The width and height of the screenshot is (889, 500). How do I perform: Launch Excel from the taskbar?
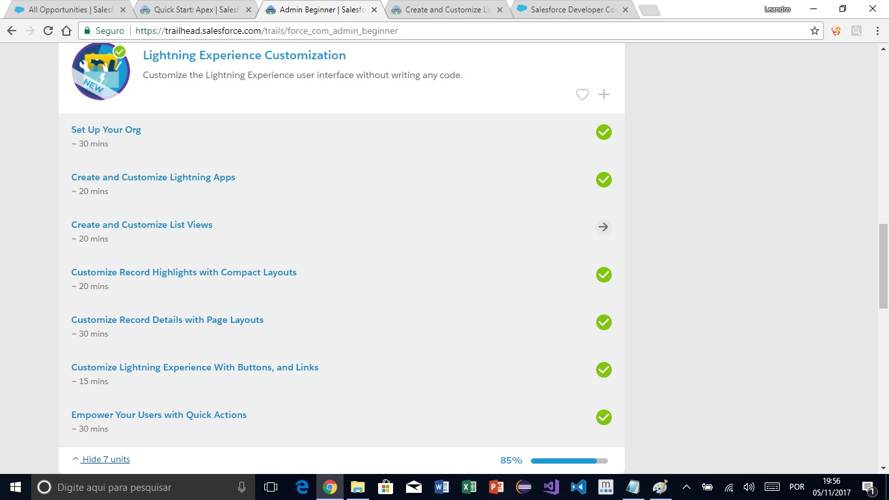coord(469,487)
